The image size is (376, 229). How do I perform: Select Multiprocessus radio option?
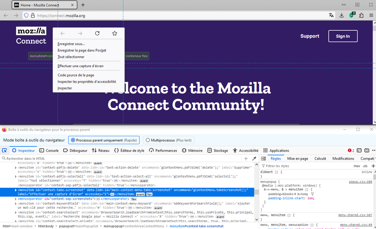click(148, 140)
